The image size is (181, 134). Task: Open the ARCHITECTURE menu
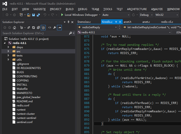[x=137, y=9]
